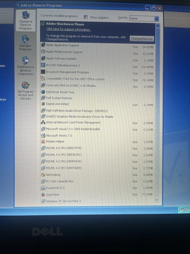Click the Apple Software Update icon
This screenshot has height=254, width=190.
(x=43, y=58)
